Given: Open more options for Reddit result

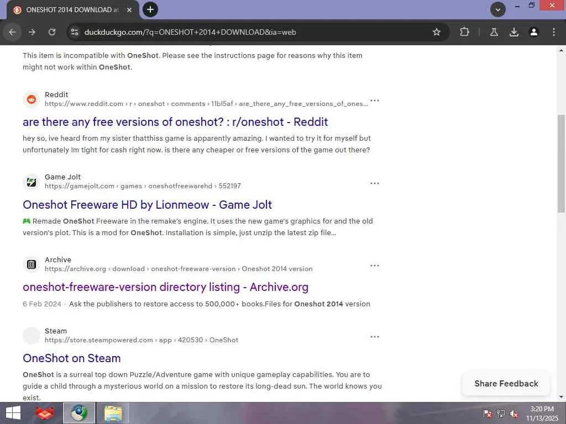Looking at the screenshot, I should tap(375, 100).
